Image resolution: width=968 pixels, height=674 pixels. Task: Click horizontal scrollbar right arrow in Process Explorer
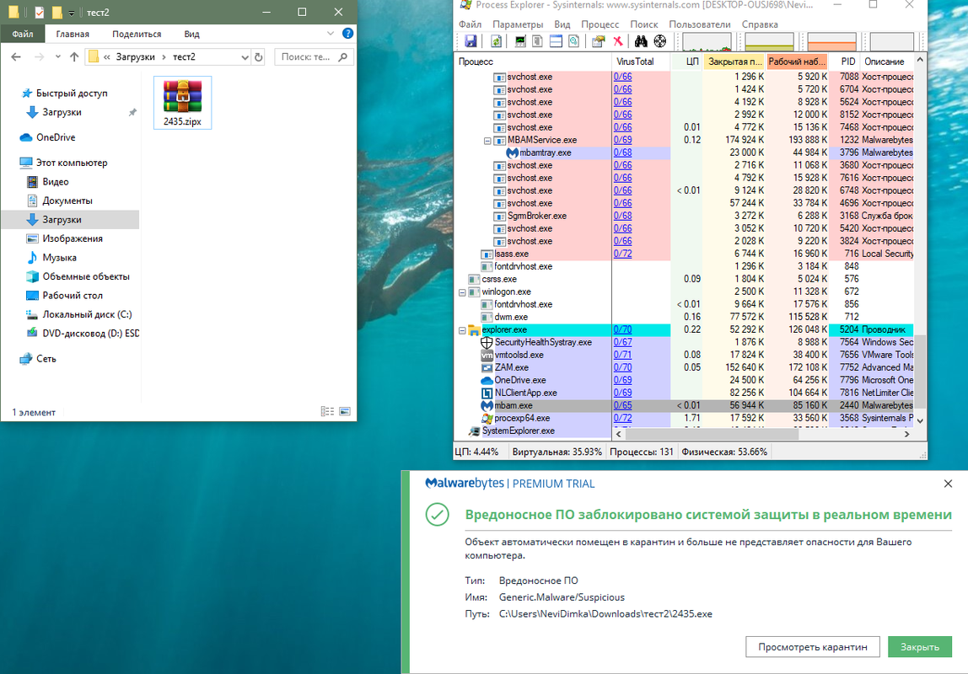(906, 434)
